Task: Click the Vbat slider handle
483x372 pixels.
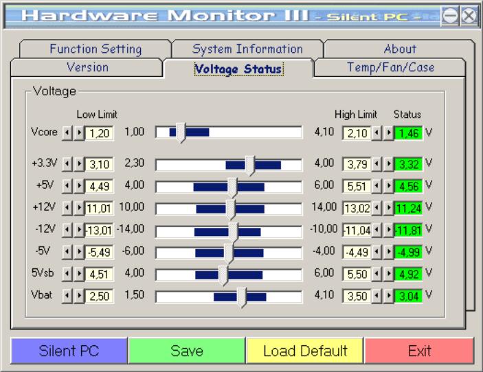Action: [x=242, y=298]
